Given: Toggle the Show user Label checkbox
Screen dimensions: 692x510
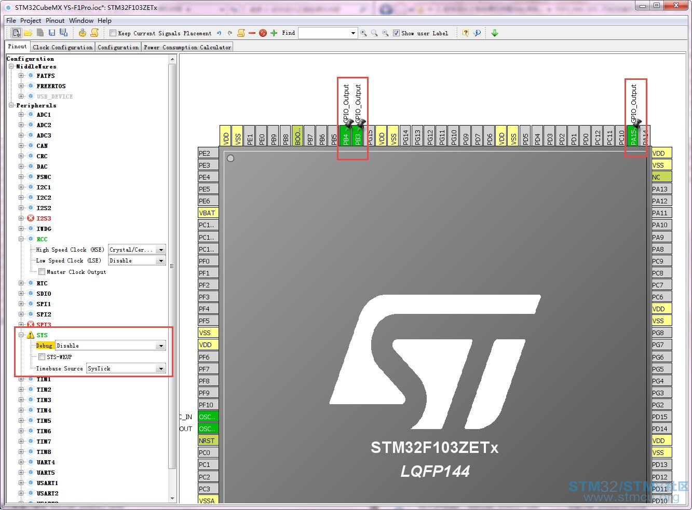Looking at the screenshot, I should click(396, 33).
